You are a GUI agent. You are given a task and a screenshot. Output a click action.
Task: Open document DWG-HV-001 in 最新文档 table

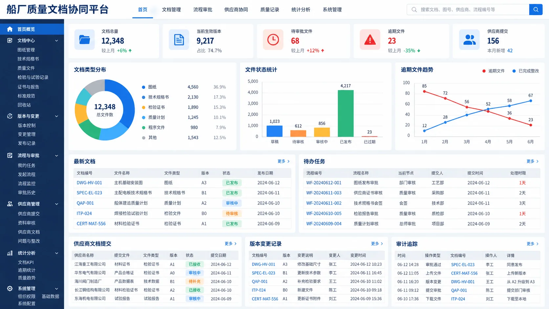[89, 183]
